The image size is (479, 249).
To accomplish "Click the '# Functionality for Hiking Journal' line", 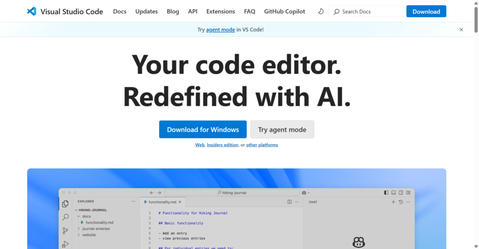I will click(193, 213).
